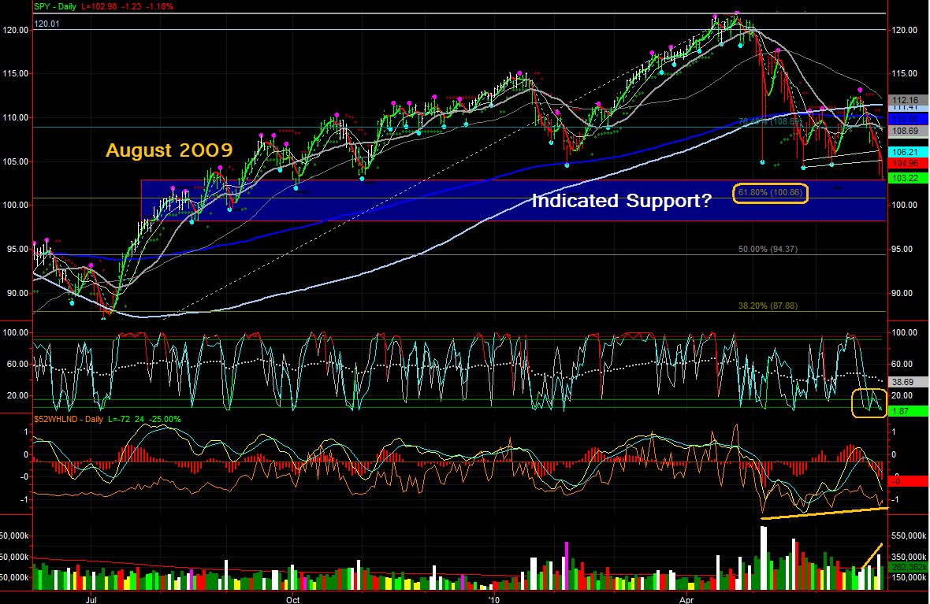Click the 'Apr' date axis label

pyautogui.click(x=686, y=599)
